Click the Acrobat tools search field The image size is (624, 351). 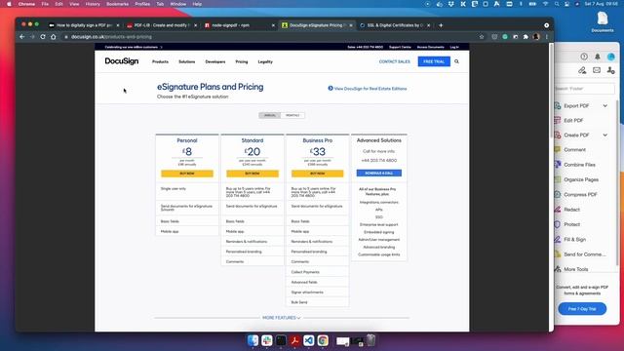(x=584, y=89)
